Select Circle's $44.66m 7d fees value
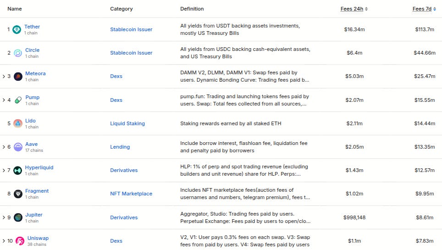442x250 pixels. tap(425, 53)
